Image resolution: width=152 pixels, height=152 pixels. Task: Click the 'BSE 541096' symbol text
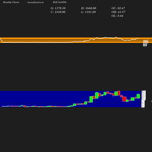[60, 2]
